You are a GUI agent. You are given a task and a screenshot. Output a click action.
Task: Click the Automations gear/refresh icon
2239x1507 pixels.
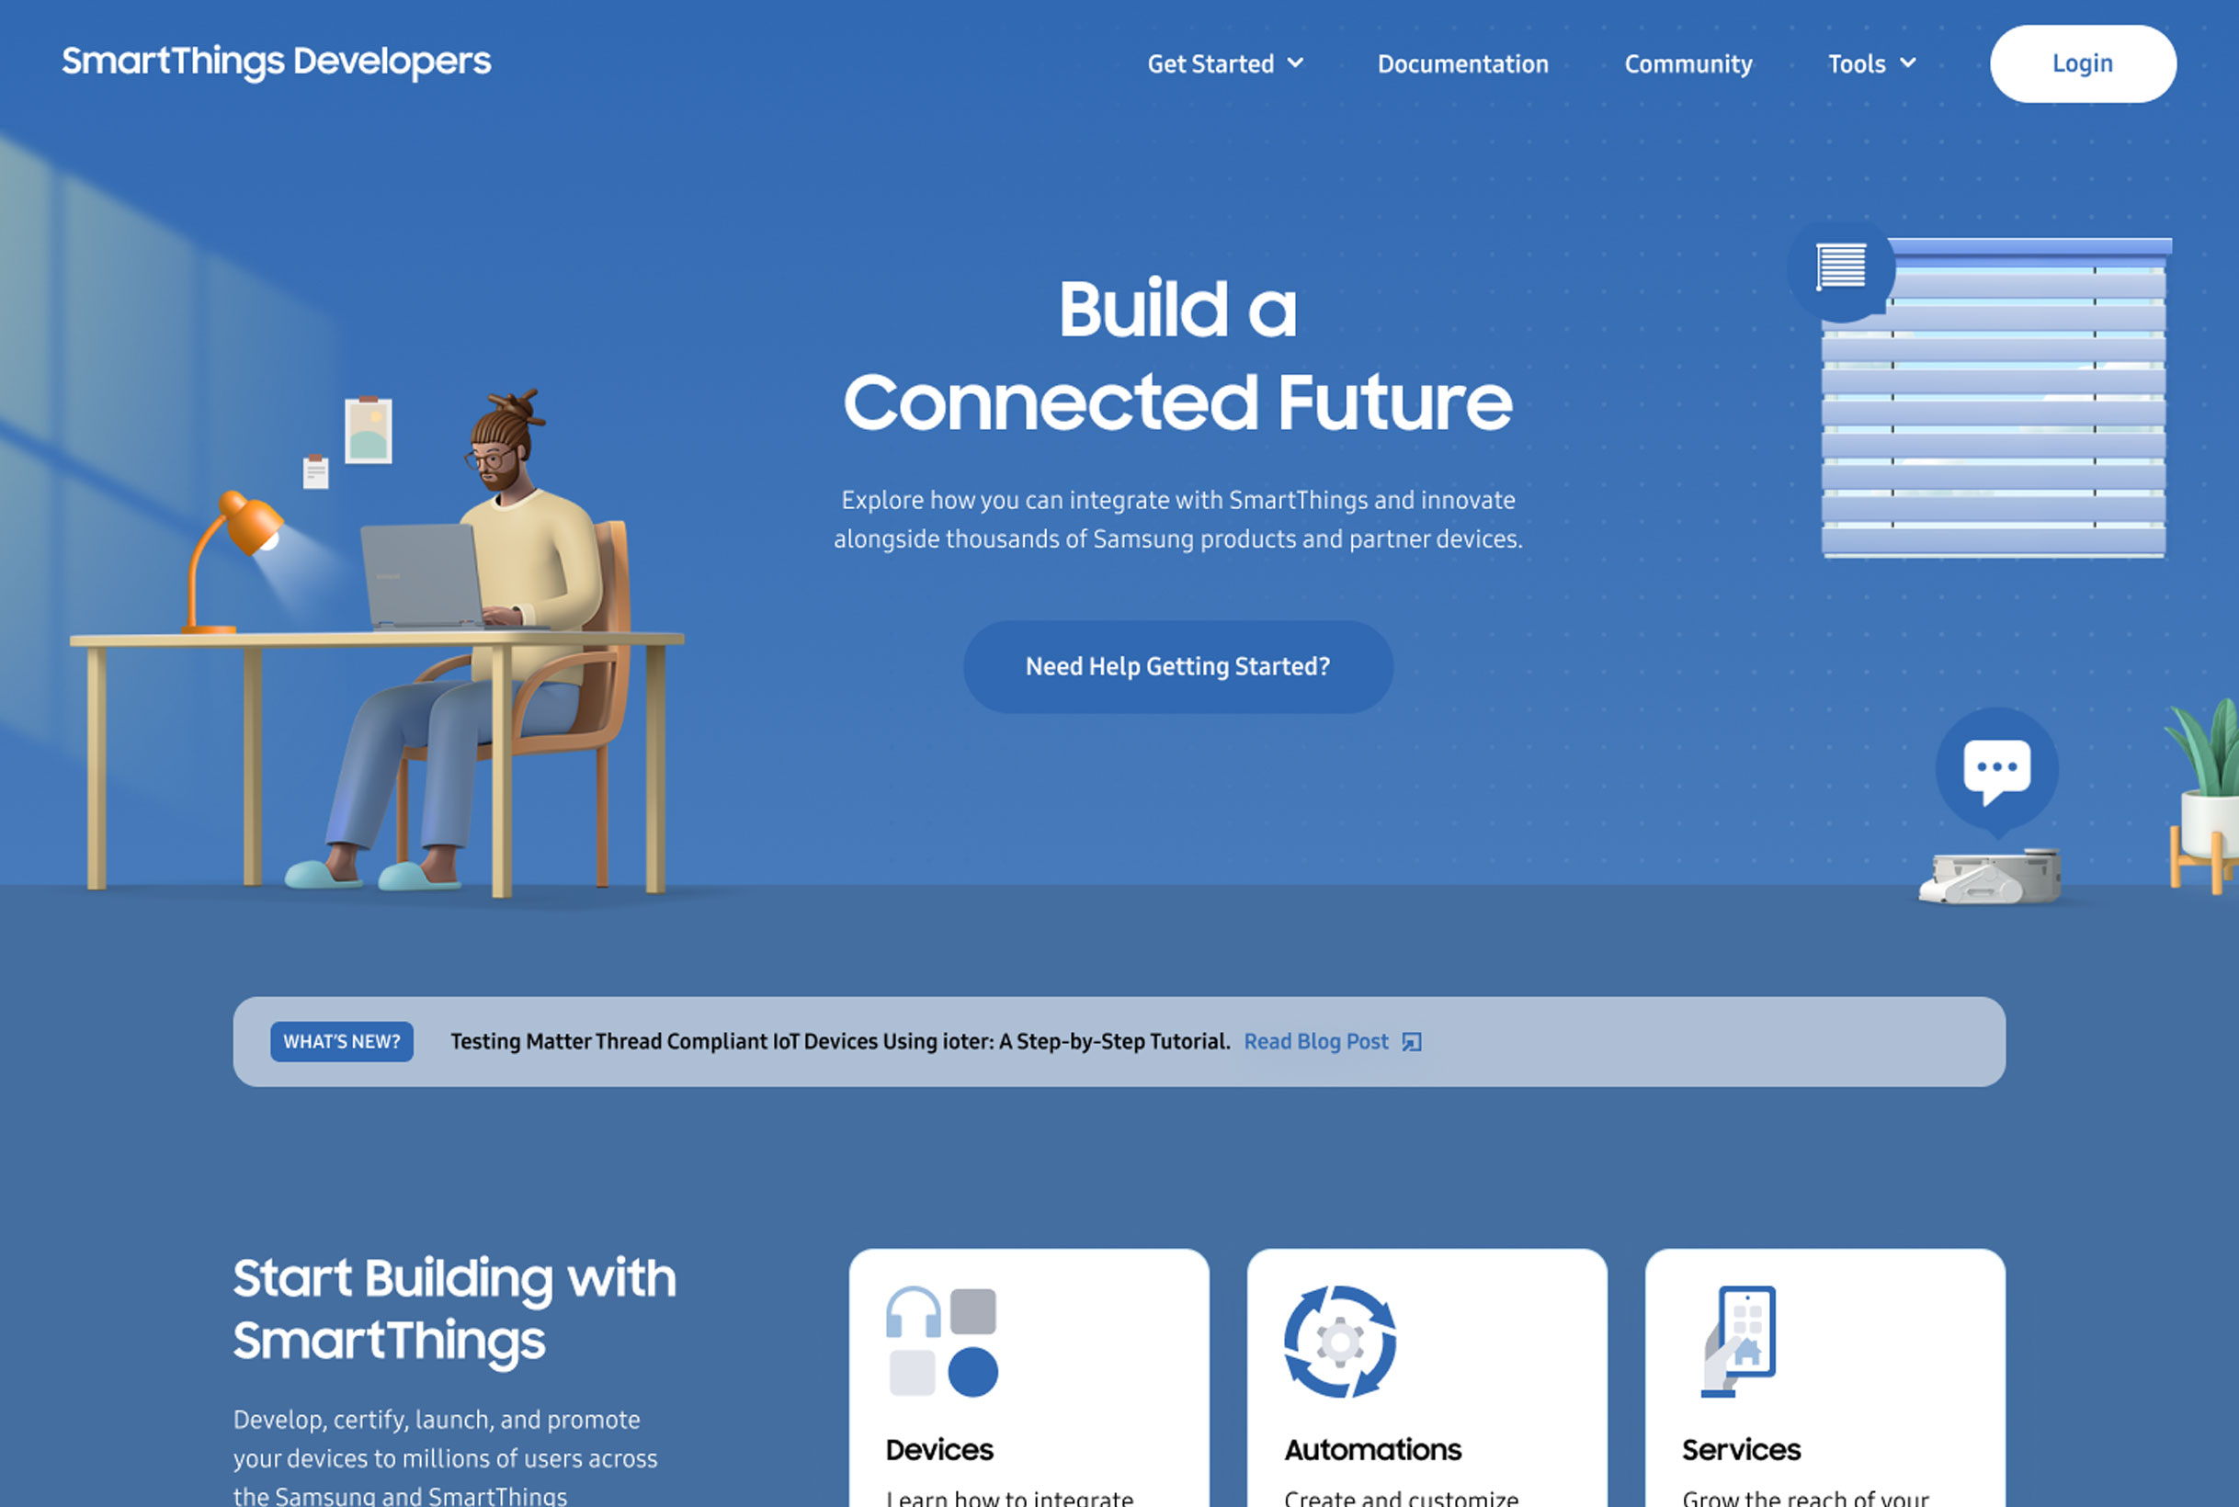tap(1339, 1343)
